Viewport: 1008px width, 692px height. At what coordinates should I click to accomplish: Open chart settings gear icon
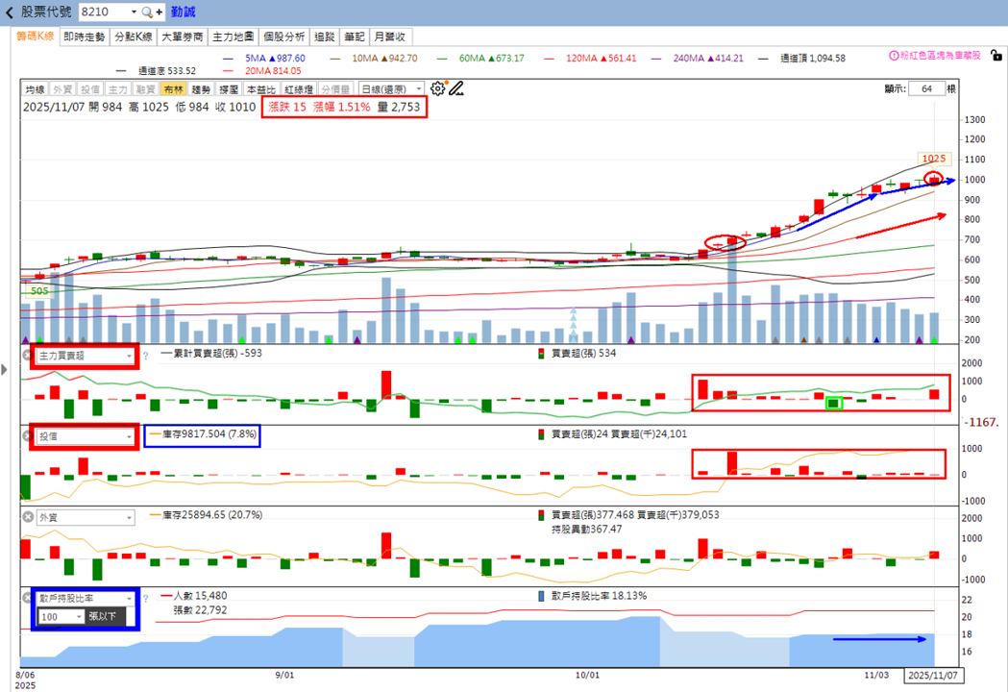tap(438, 88)
